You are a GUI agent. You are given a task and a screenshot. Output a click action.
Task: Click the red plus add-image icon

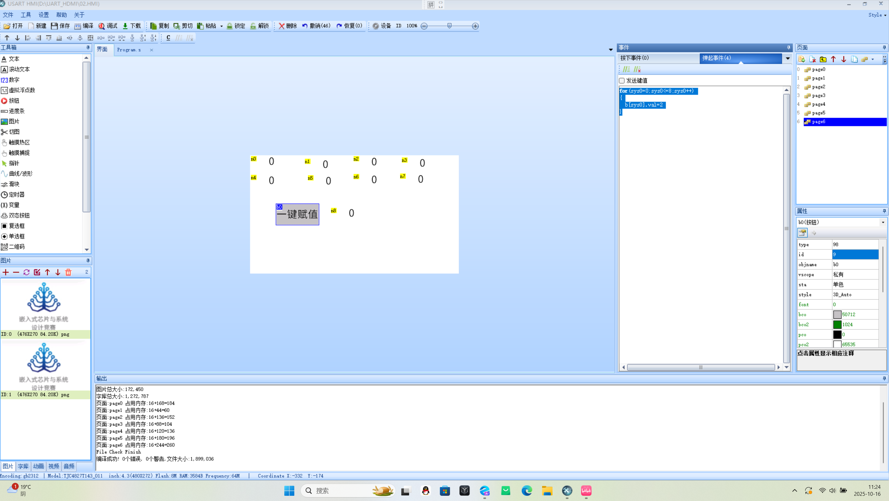(6, 272)
